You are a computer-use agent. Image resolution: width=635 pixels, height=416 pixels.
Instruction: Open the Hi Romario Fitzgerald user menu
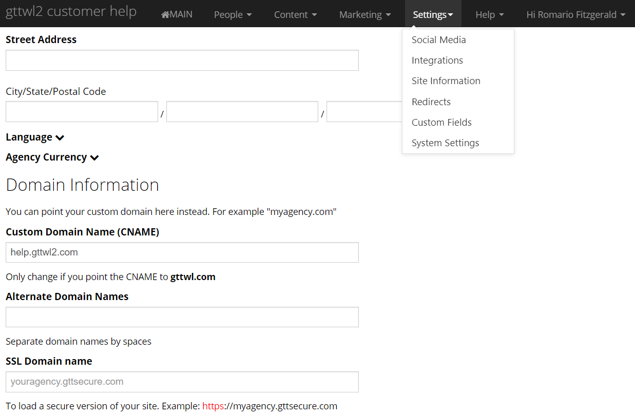pos(575,15)
